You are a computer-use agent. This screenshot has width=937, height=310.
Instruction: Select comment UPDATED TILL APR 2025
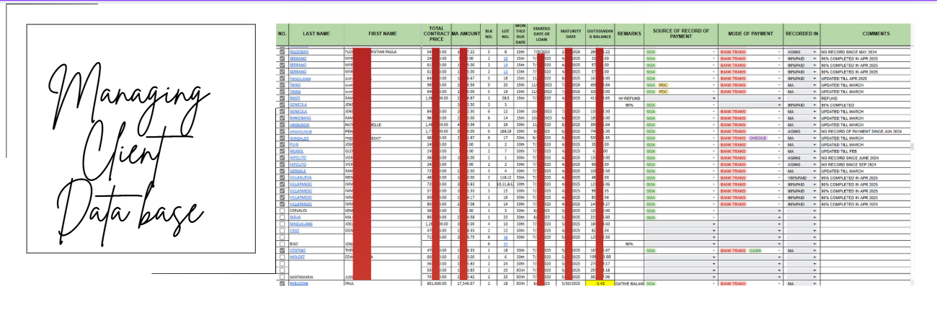click(865, 79)
